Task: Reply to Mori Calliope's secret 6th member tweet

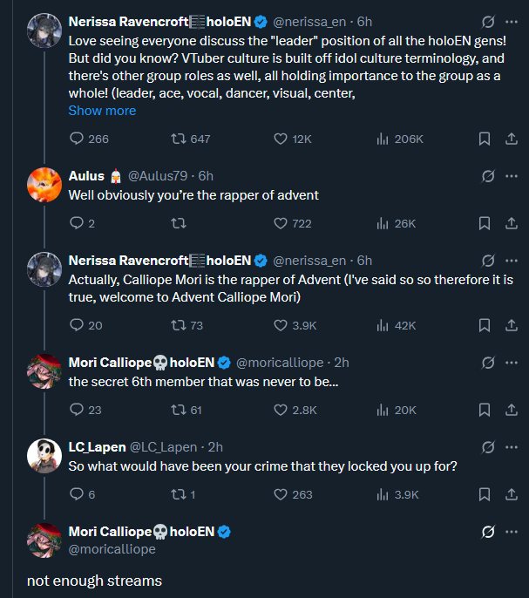Action: tap(76, 410)
